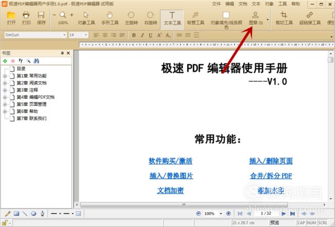The image size is (335, 227).
Task: Open the font size 14 dropdown
Action: click(x=86, y=35)
